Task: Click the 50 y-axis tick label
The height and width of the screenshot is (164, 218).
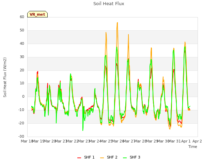Action: [22, 30]
